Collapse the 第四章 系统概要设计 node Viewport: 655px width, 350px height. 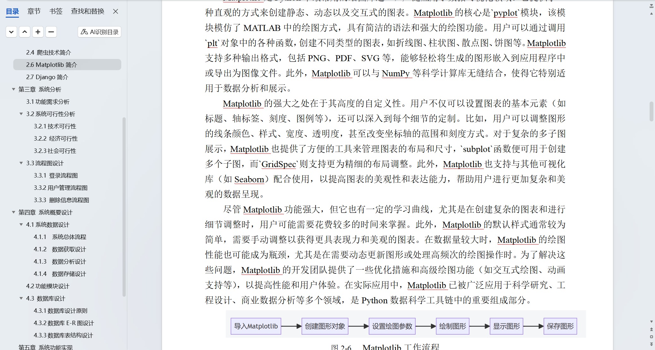[x=14, y=212]
